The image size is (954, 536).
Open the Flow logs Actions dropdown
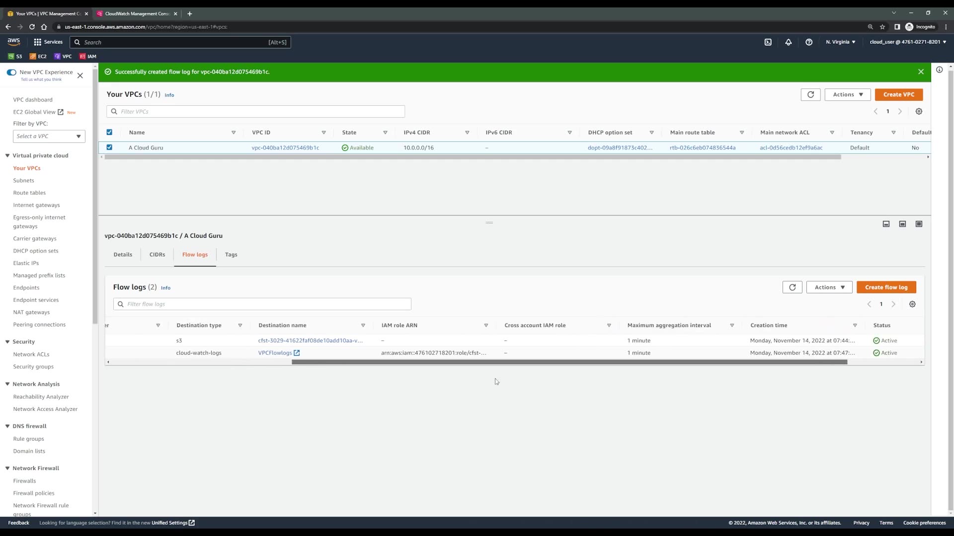pyautogui.click(x=829, y=287)
